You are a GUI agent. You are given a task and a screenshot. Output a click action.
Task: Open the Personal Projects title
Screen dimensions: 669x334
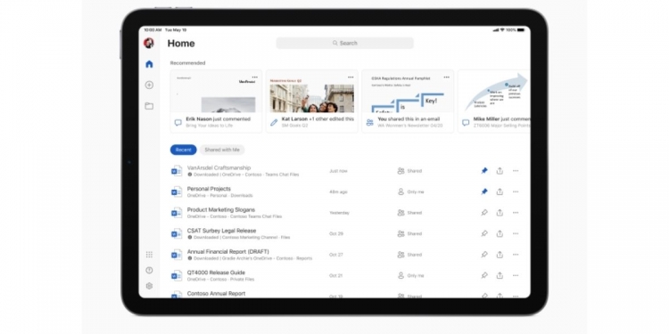coord(209,189)
